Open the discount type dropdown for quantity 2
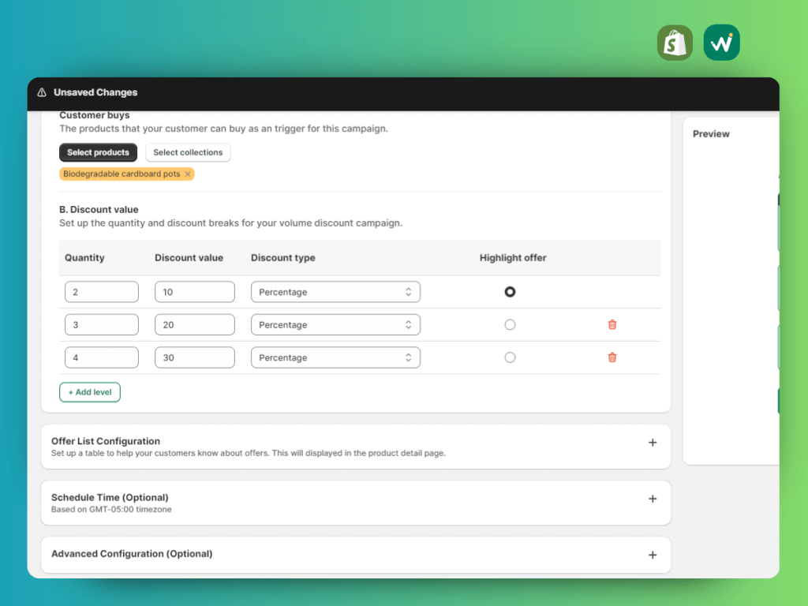 (x=335, y=292)
